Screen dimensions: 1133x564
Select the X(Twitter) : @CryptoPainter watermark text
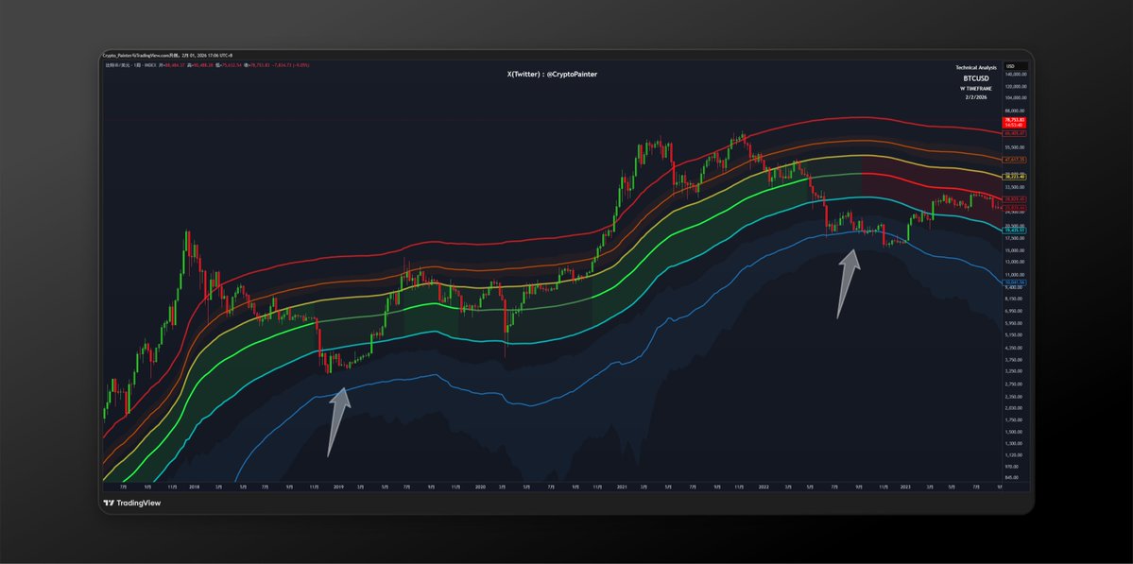coord(552,73)
